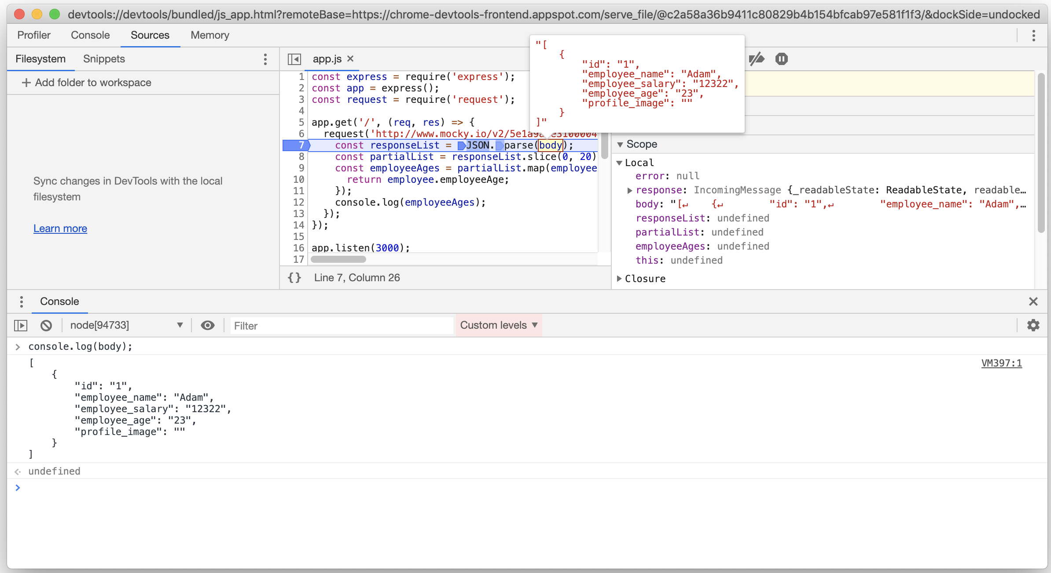Open a console sidebar with the show-console-sidebar icon
Image resolution: width=1051 pixels, height=573 pixels.
pyautogui.click(x=21, y=325)
